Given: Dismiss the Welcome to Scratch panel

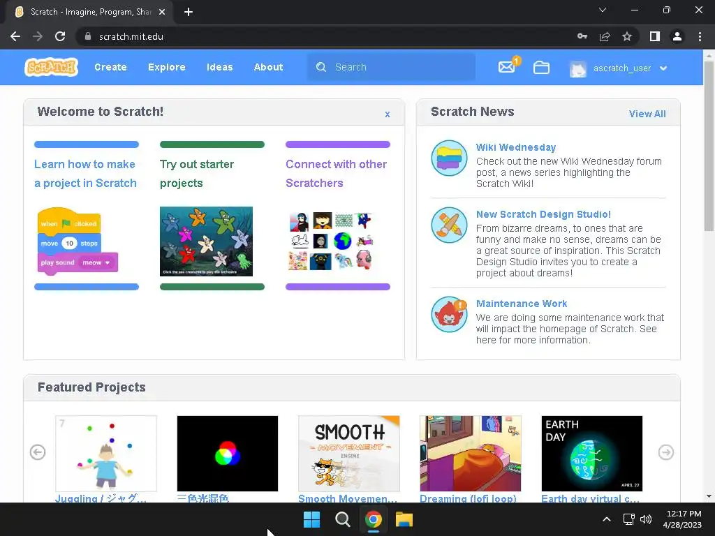Looking at the screenshot, I should point(387,114).
